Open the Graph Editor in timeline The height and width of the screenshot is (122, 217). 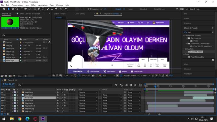(x=141, y=85)
